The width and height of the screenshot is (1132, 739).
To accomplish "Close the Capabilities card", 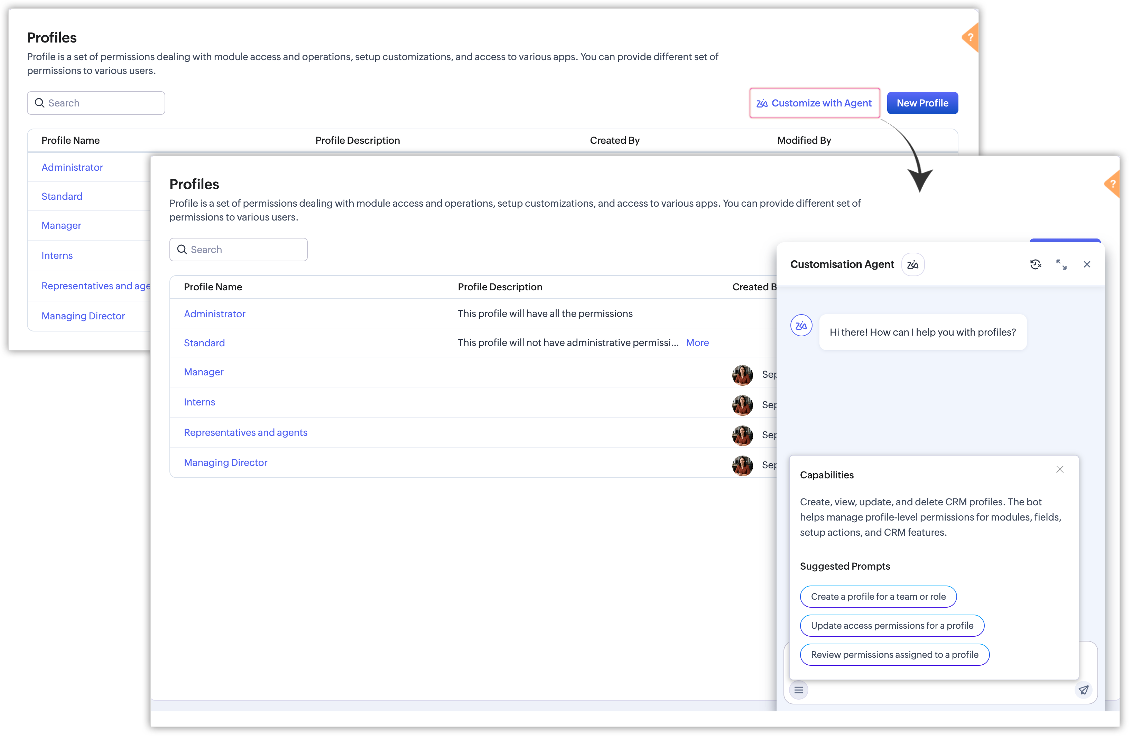I will 1059,469.
